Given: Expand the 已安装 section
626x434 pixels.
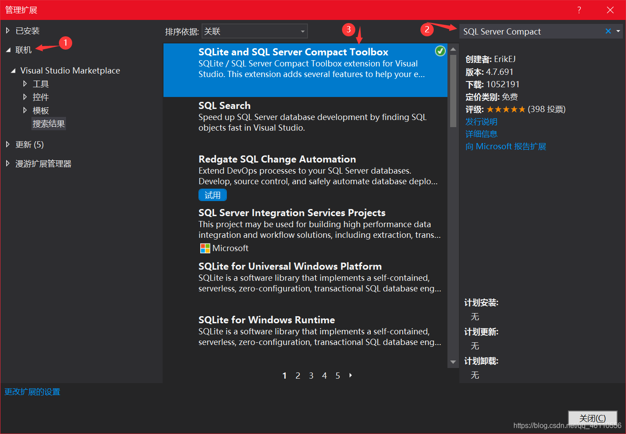Looking at the screenshot, I should click(8, 31).
